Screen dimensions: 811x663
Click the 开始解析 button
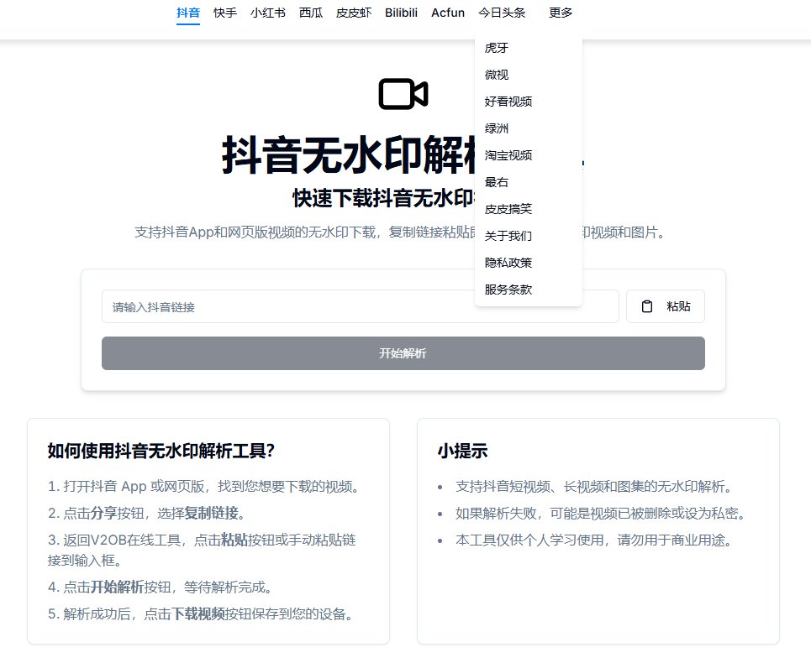[x=403, y=353]
